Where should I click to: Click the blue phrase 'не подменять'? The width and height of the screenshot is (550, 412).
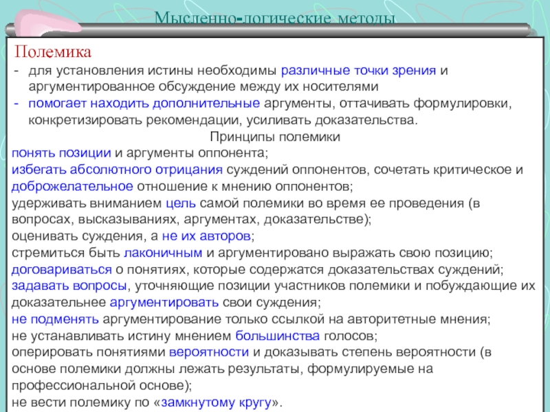[55, 319]
